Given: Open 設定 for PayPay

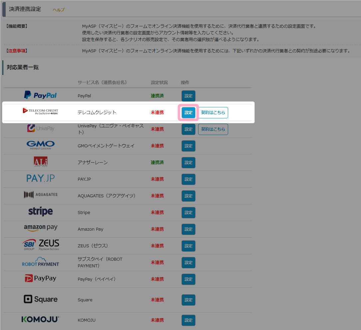Looking at the screenshot, I should coord(188,279).
